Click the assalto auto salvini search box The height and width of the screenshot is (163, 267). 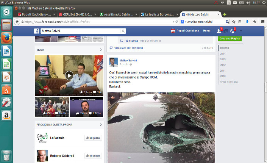coord(206,22)
